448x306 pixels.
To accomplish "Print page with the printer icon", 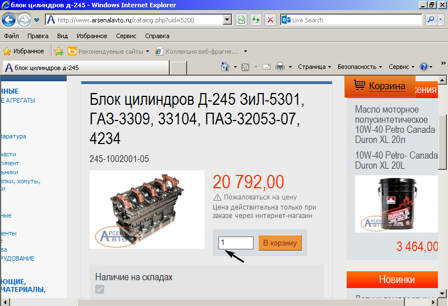I will click(279, 67).
